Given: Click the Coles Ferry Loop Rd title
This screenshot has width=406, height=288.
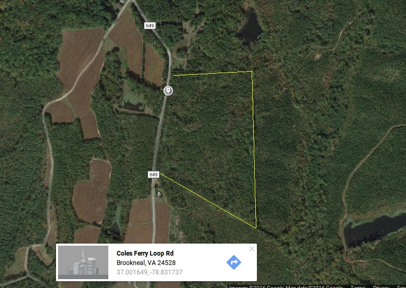Looking at the screenshot, I should [145, 254].
